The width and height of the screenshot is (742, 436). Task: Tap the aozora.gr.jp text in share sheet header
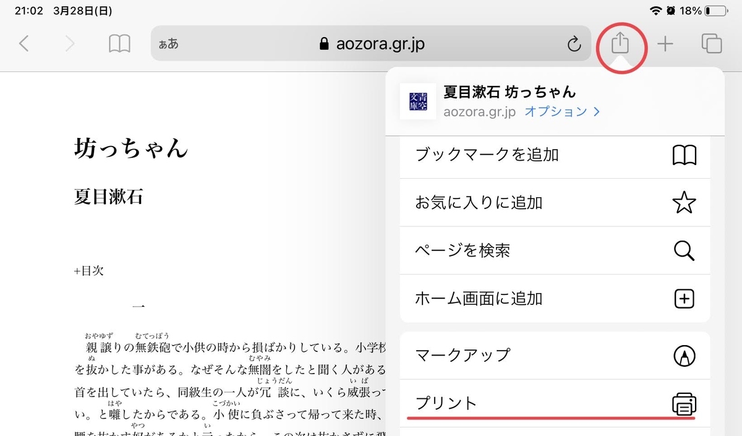click(479, 112)
